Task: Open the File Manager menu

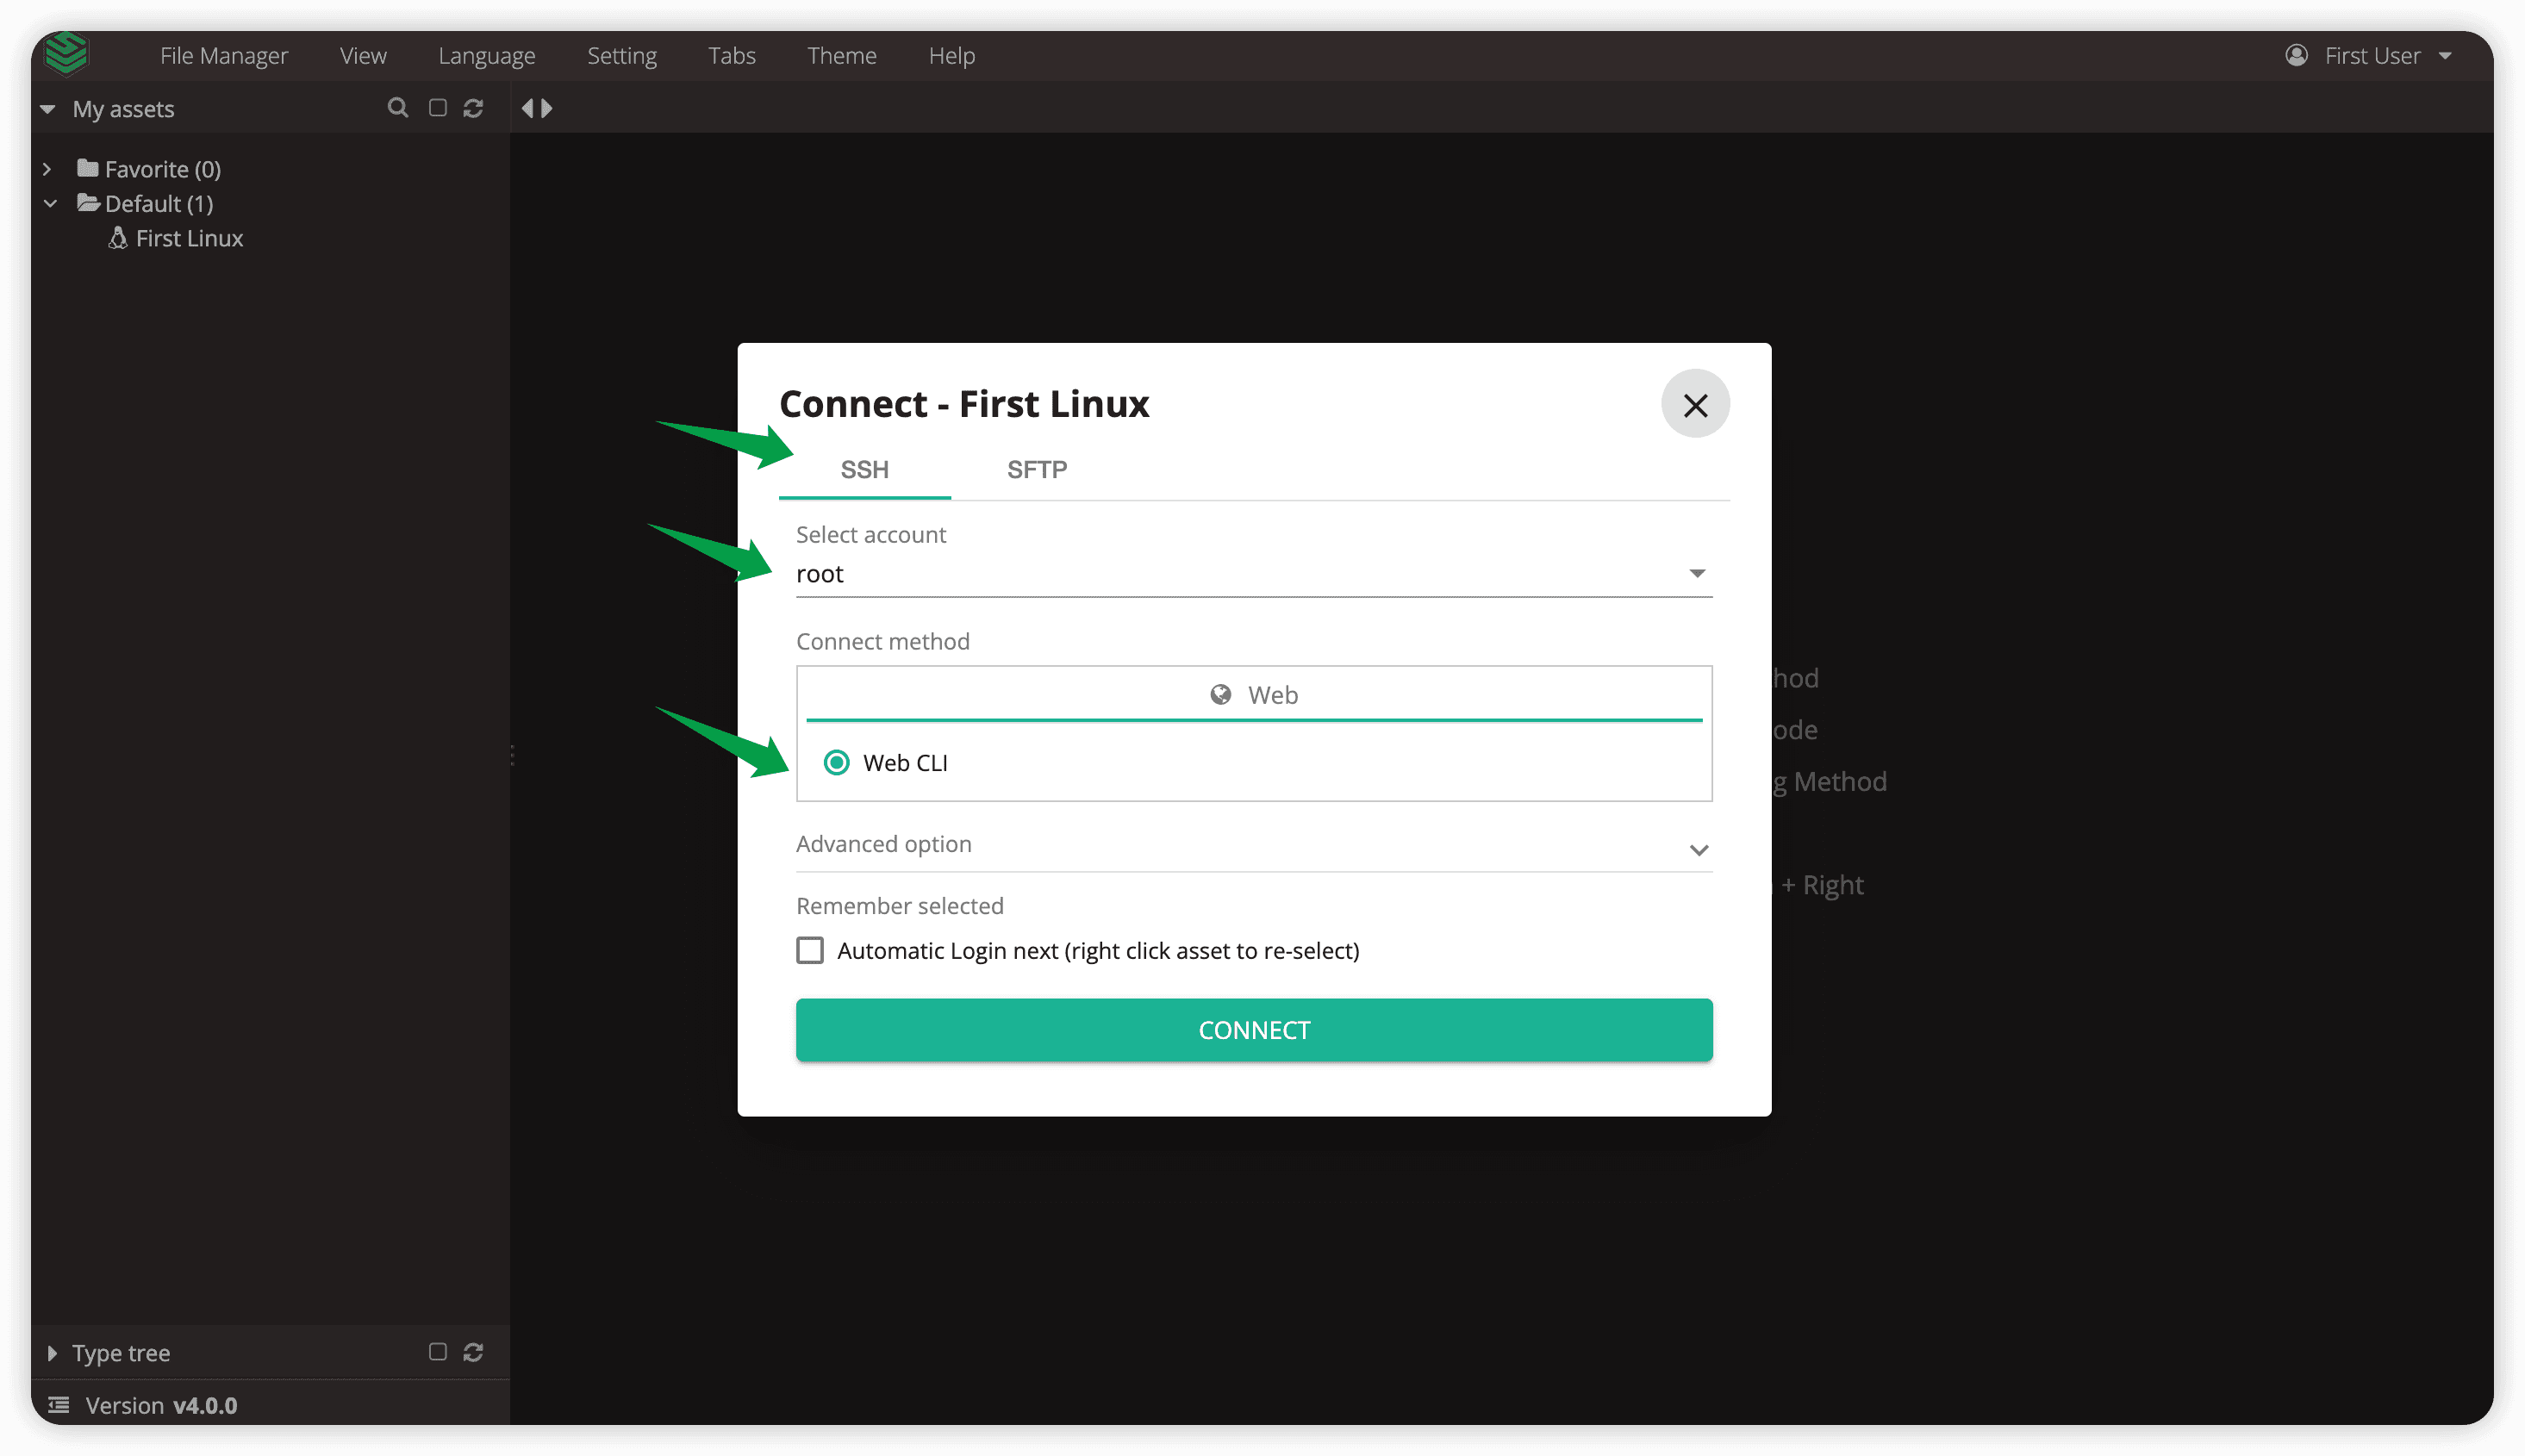Action: [x=224, y=55]
